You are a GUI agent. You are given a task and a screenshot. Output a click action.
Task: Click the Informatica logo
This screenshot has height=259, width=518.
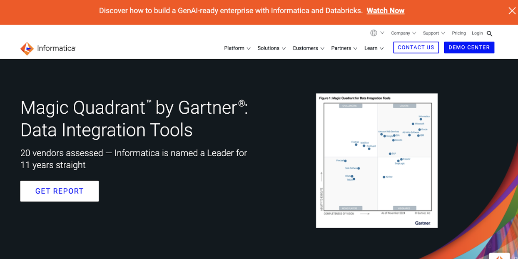click(x=48, y=48)
